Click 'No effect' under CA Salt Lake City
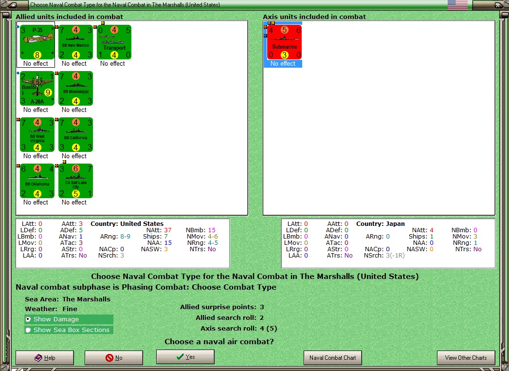This screenshot has height=371, width=509. coord(74,203)
